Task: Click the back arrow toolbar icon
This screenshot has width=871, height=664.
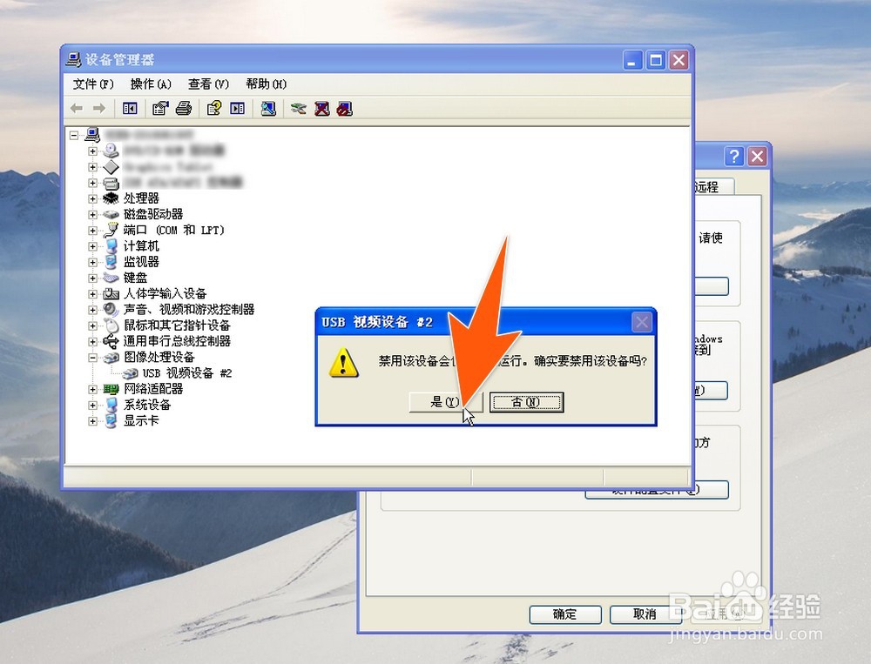Action: (x=77, y=108)
